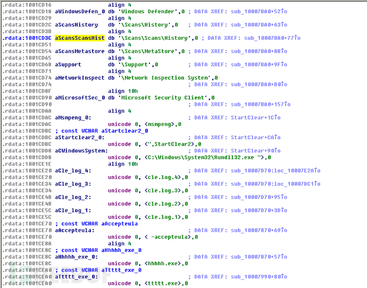This screenshot has height=288, width=367.
Task: Jump to the StartClear+90 xref
Action: 256,151
